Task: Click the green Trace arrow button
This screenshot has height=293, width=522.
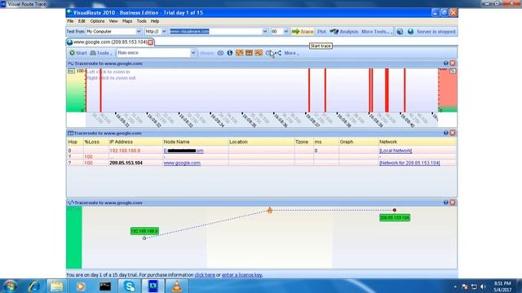Action: pyautogui.click(x=303, y=32)
